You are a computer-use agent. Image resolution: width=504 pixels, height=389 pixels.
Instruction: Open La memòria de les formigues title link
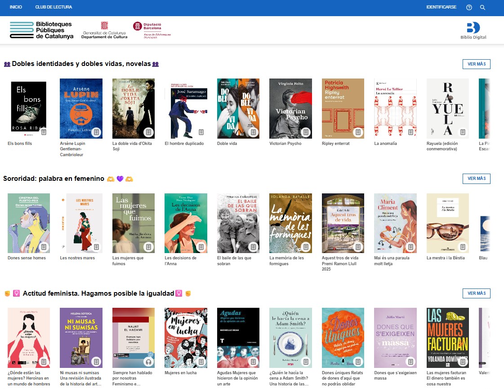tap(286, 261)
